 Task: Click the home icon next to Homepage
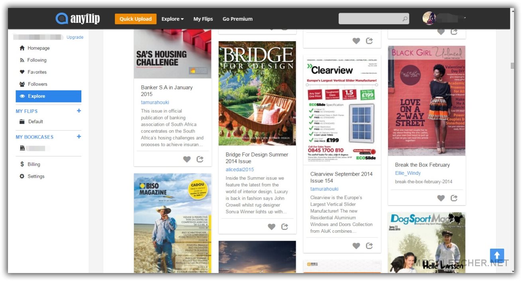click(x=22, y=48)
